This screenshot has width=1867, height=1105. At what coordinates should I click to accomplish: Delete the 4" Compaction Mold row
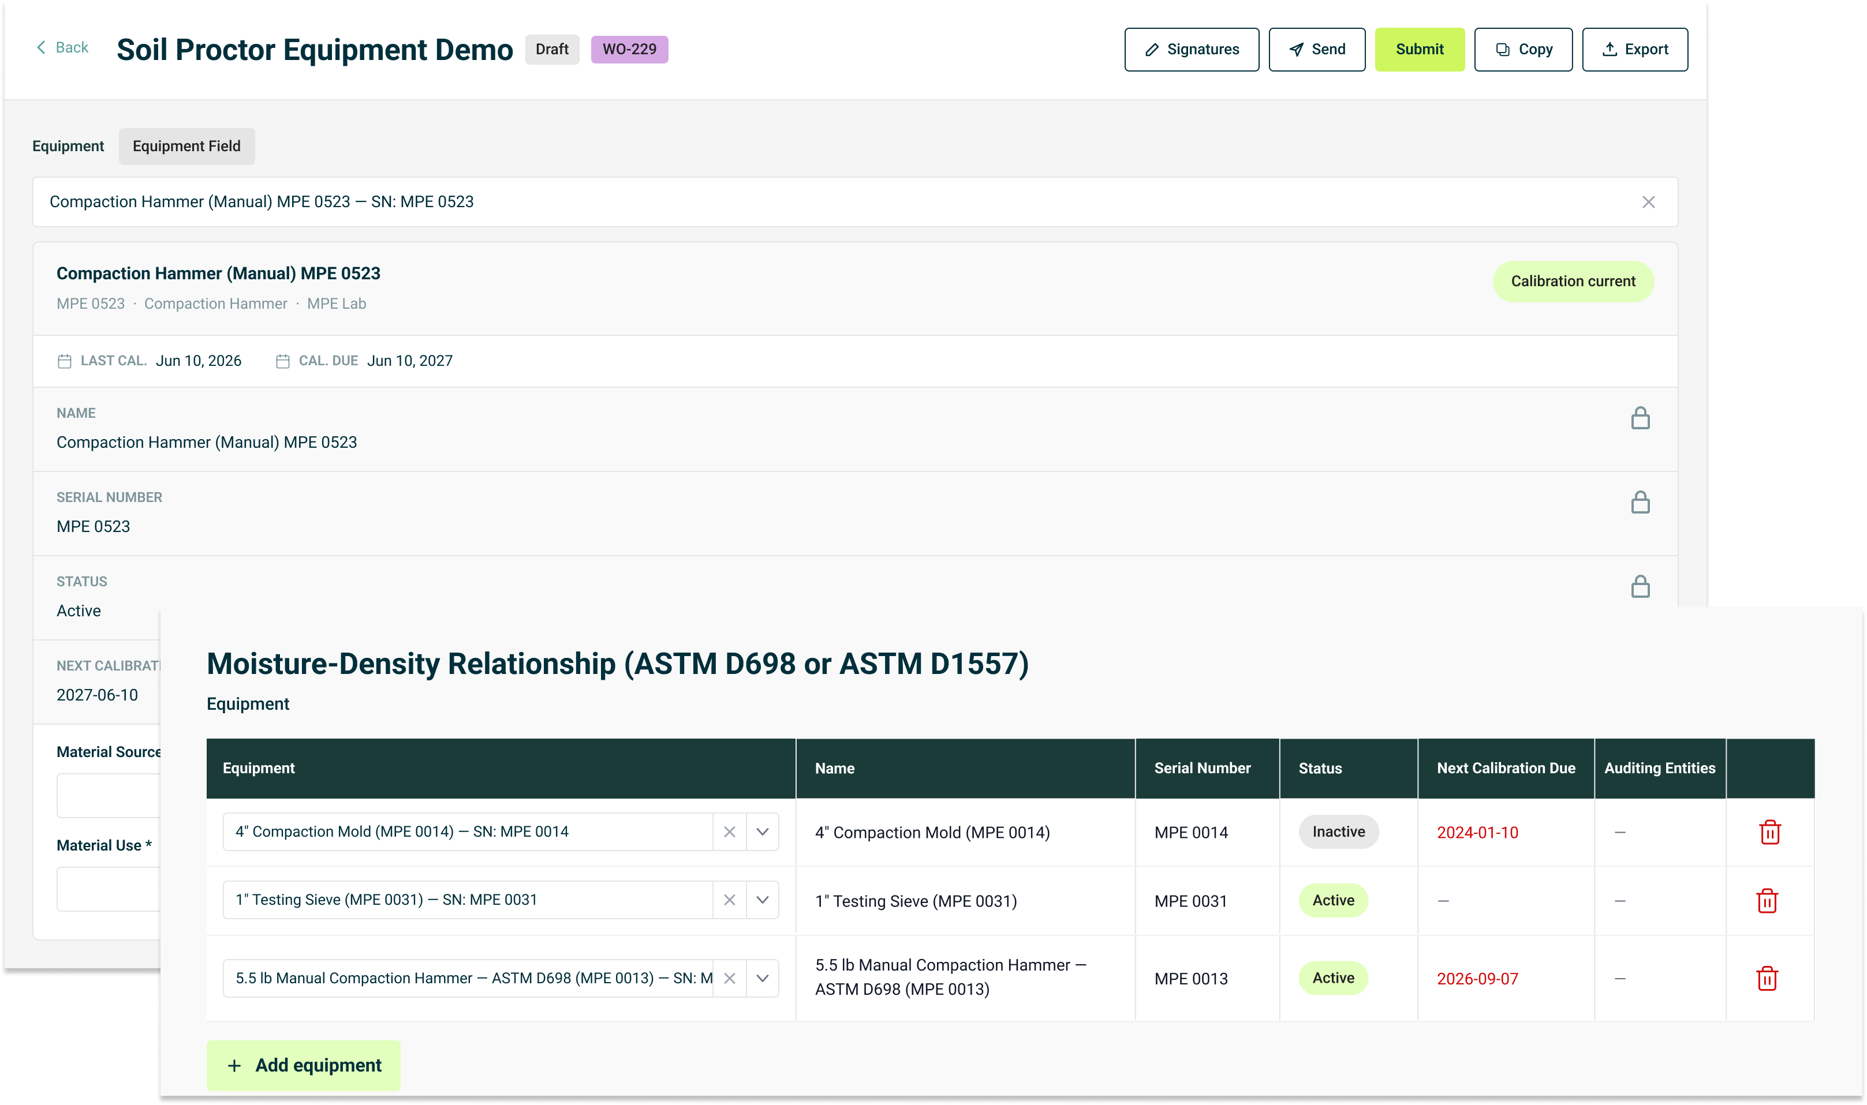(1769, 833)
